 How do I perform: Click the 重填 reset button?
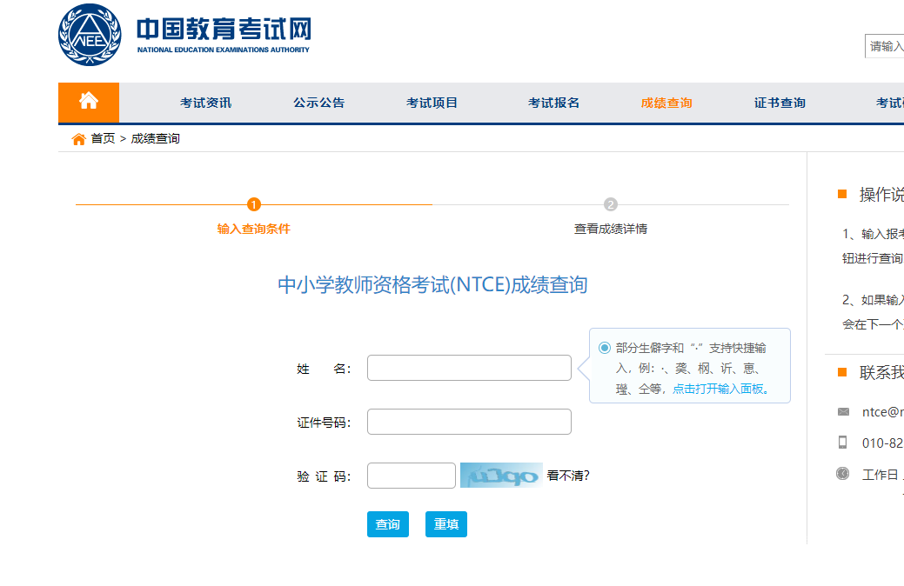click(446, 524)
